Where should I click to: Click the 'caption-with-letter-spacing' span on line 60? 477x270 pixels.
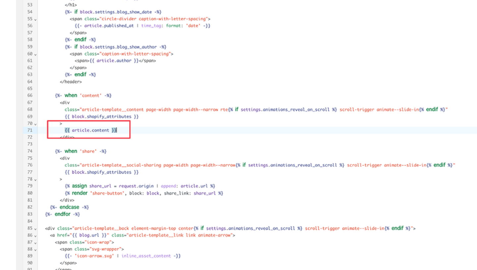tap(122, 54)
